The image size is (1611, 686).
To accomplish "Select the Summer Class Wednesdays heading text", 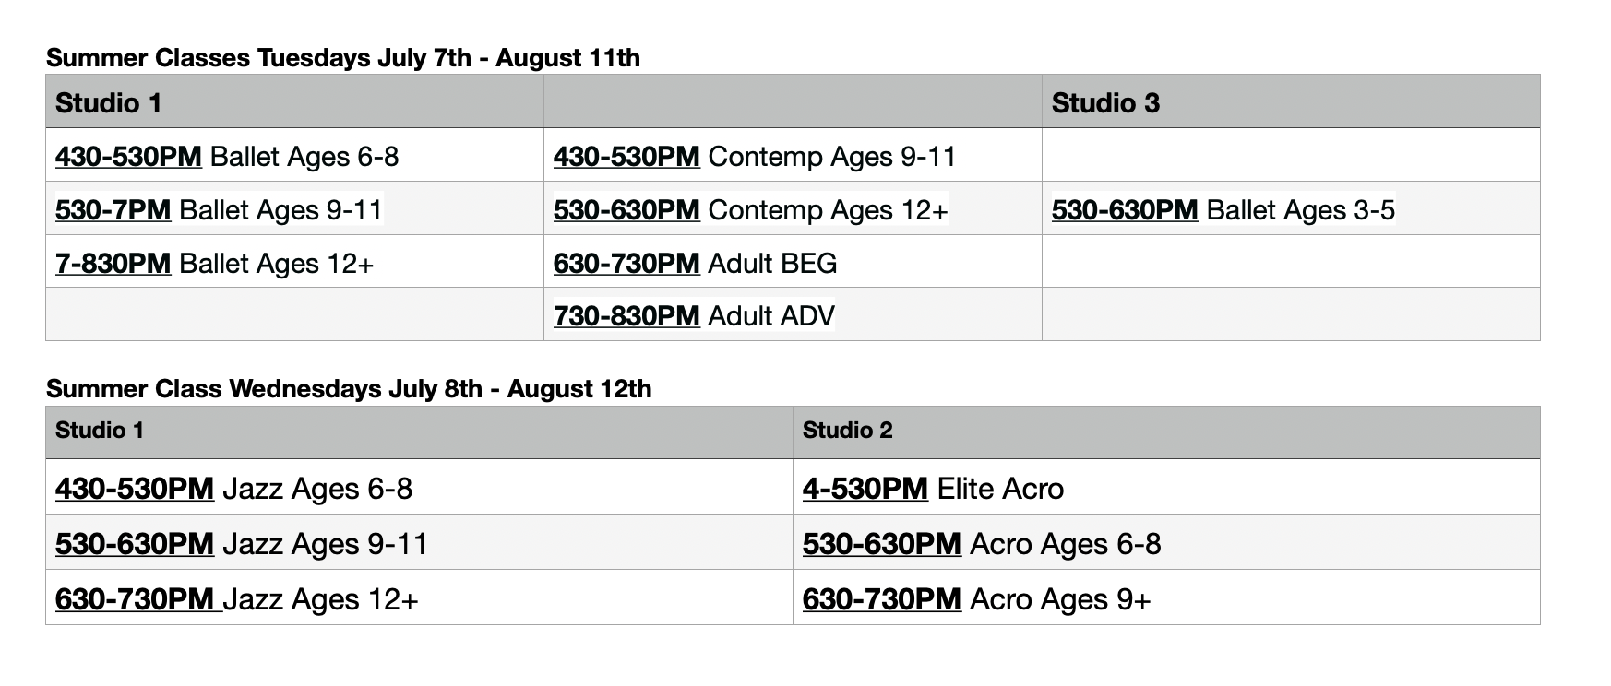I will 349,389.
